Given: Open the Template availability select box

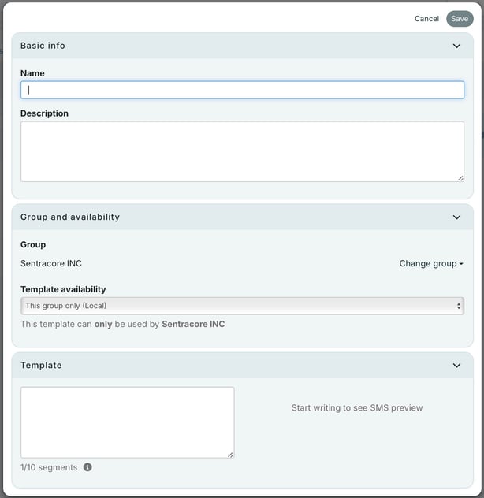Looking at the screenshot, I should [242, 306].
